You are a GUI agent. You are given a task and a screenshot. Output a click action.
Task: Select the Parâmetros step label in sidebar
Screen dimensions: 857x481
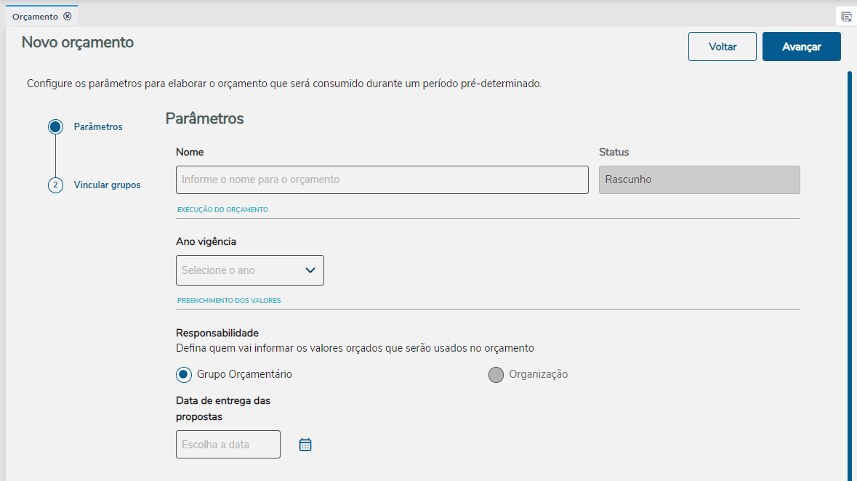pyautogui.click(x=98, y=127)
